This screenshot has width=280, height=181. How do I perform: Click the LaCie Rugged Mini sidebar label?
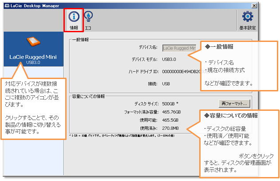point(33,57)
